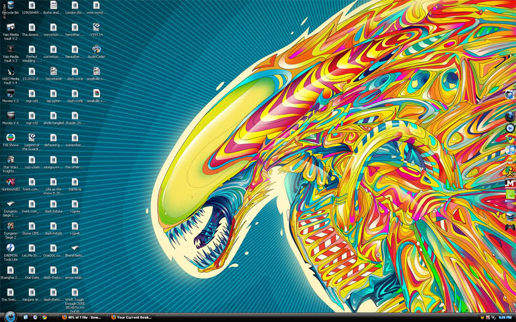
Task: Open the blue play button dock icon
Action: 510,128
